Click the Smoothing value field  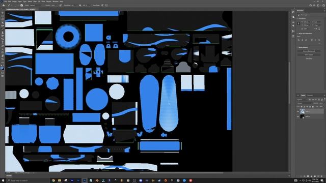74,6
